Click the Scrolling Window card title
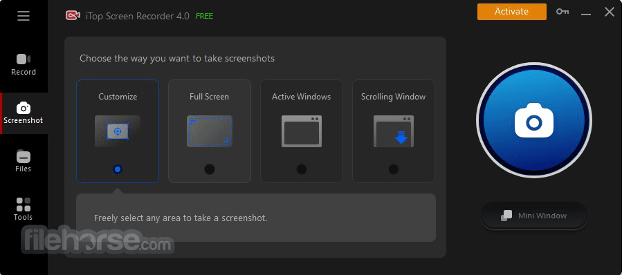 394,97
